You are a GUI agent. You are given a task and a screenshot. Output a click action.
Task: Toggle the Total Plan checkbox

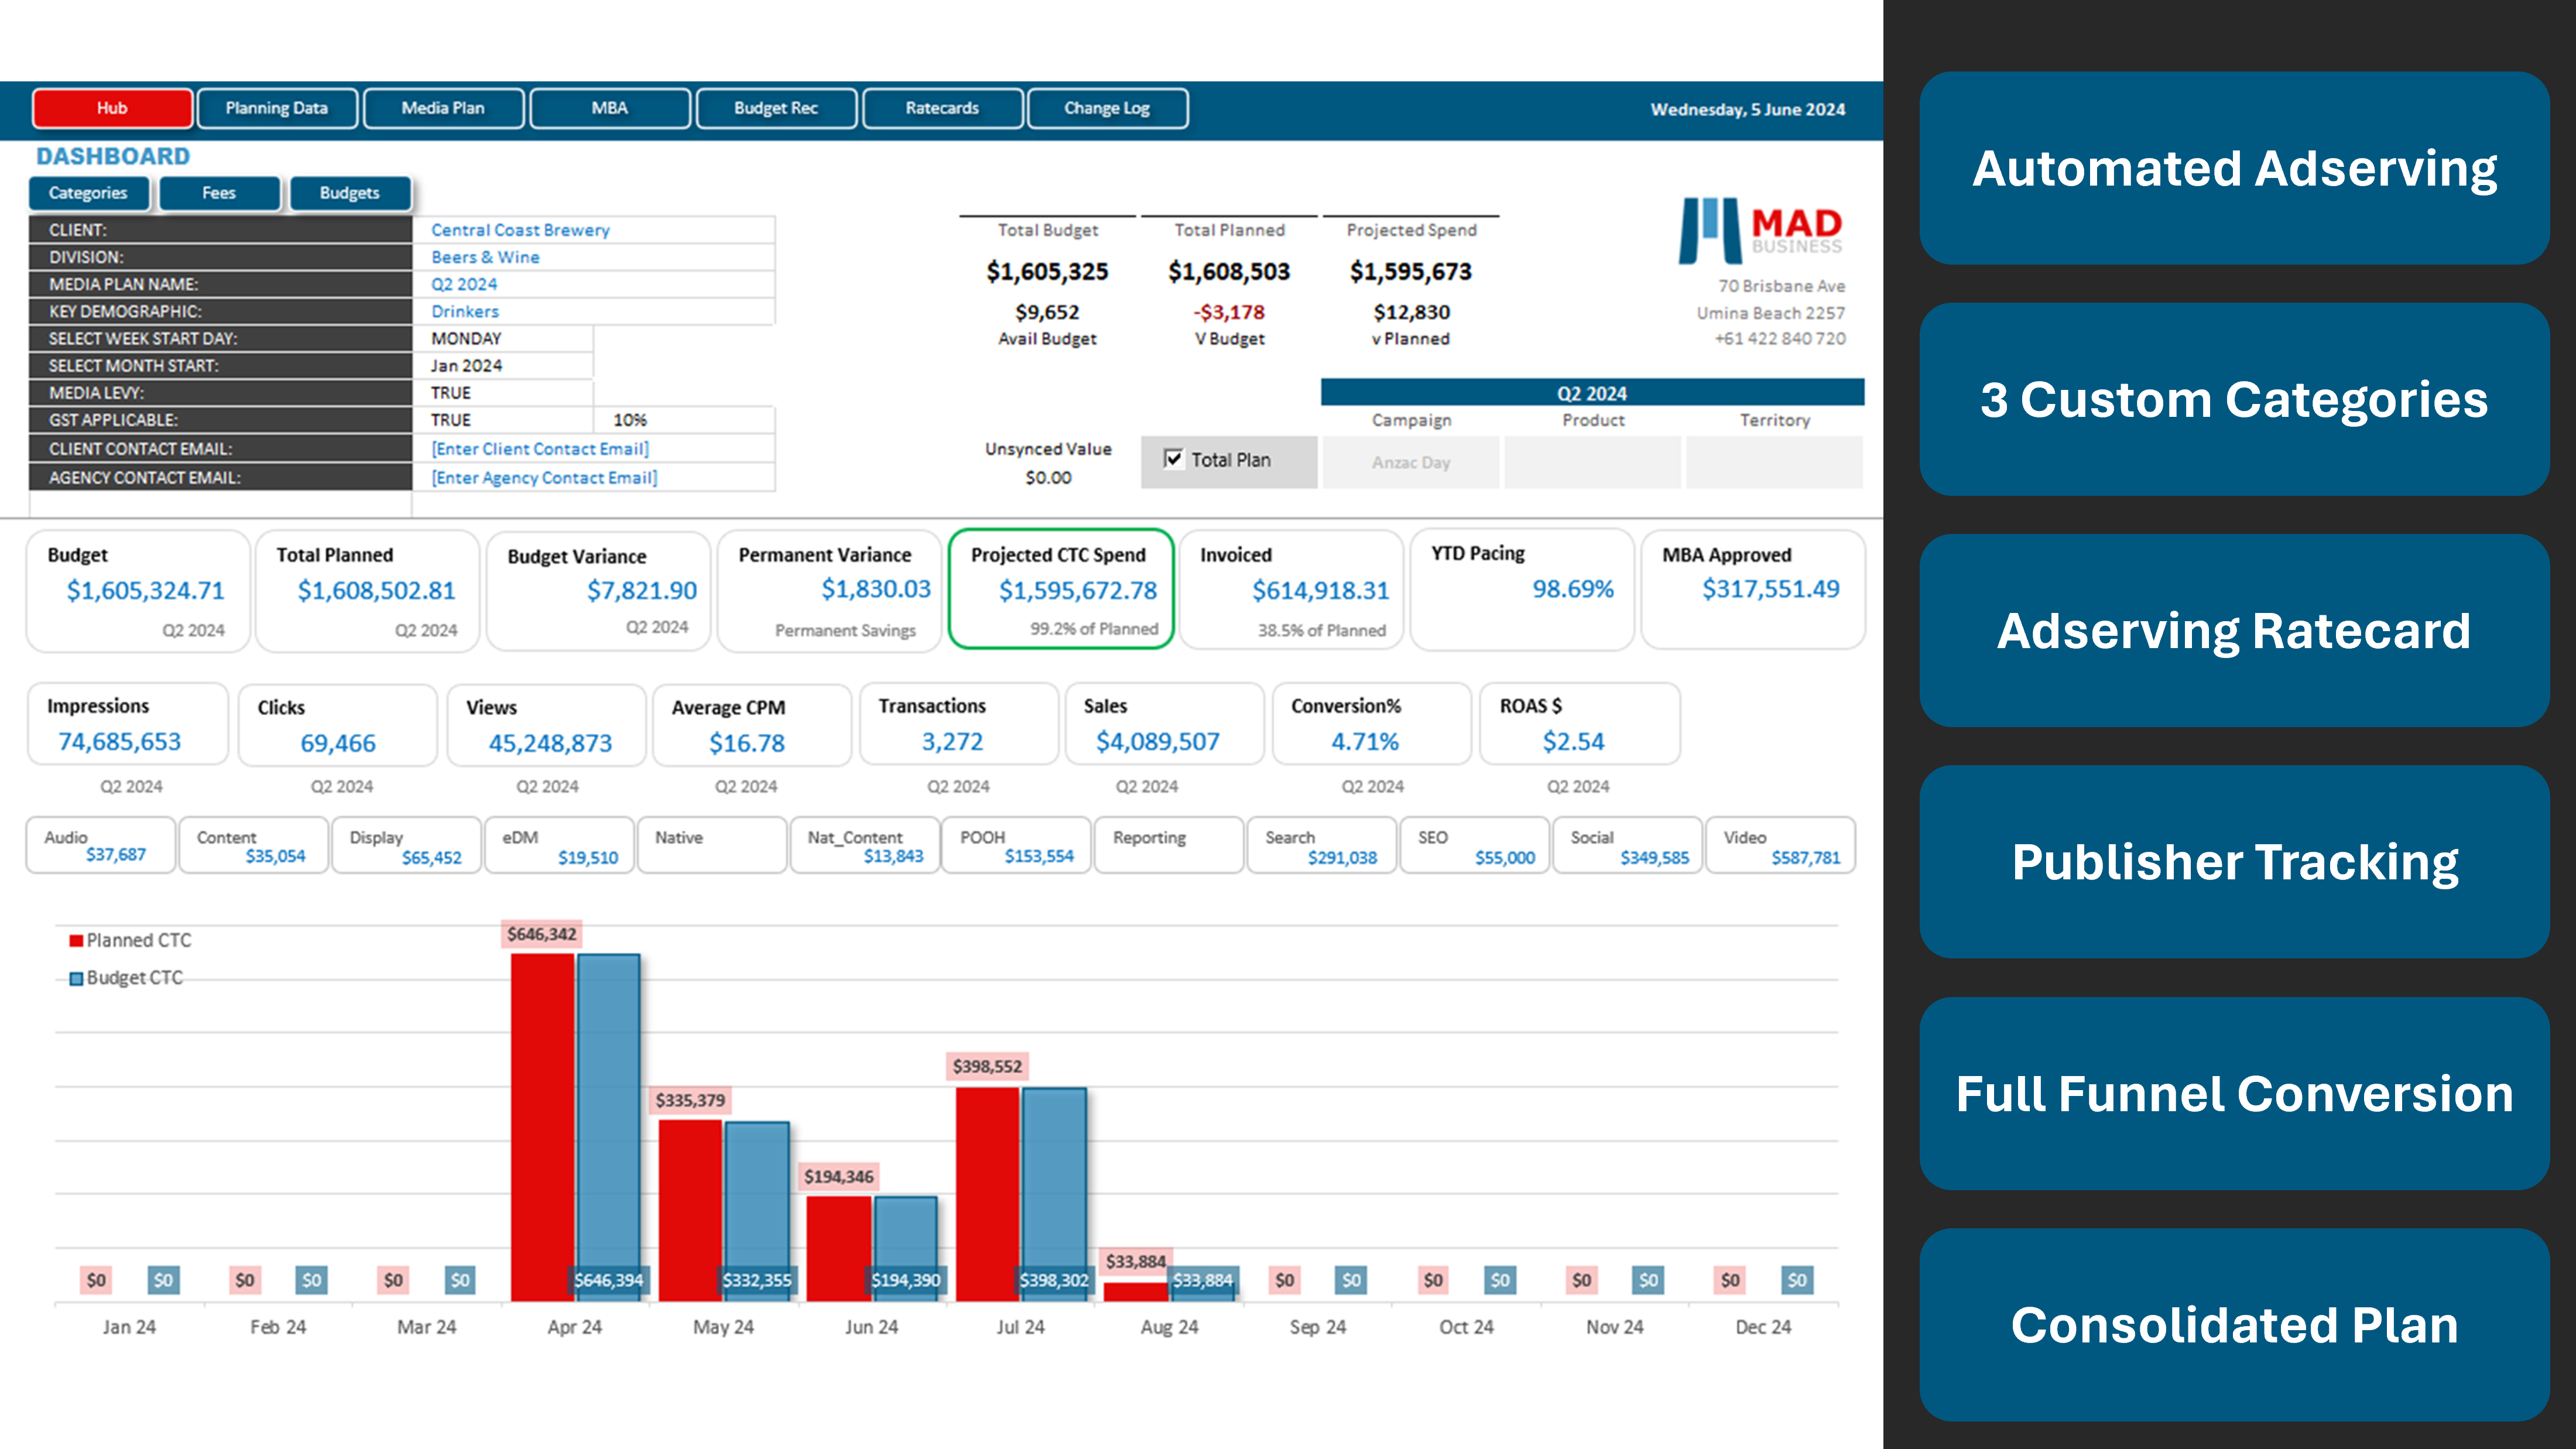click(x=1173, y=459)
